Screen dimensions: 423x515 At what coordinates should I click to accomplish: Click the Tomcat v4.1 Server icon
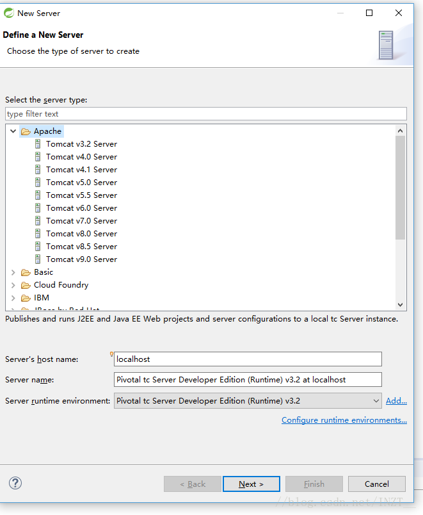[38, 170]
